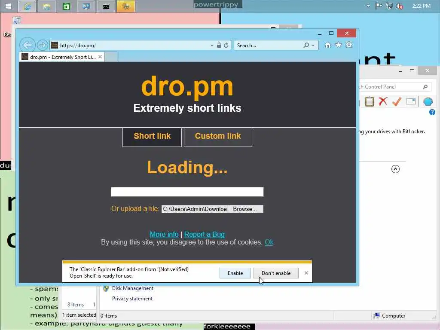Click the Internet Explorer taskbar icon

[27, 6]
